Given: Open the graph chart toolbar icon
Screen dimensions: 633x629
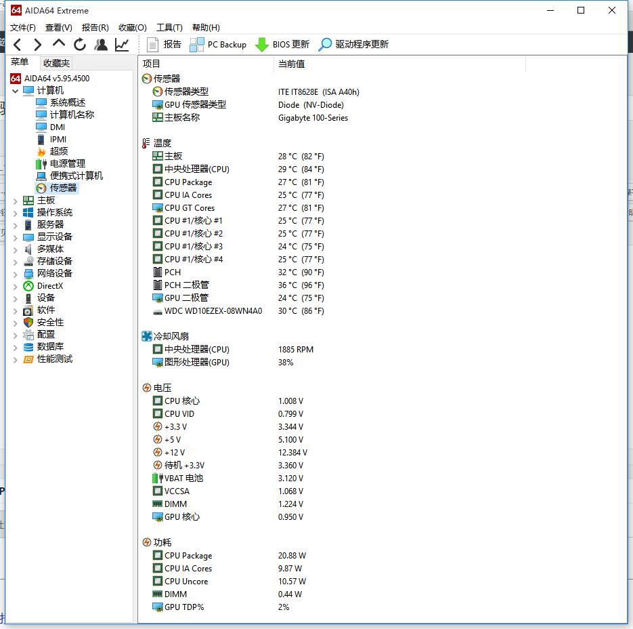Looking at the screenshot, I should 122,45.
